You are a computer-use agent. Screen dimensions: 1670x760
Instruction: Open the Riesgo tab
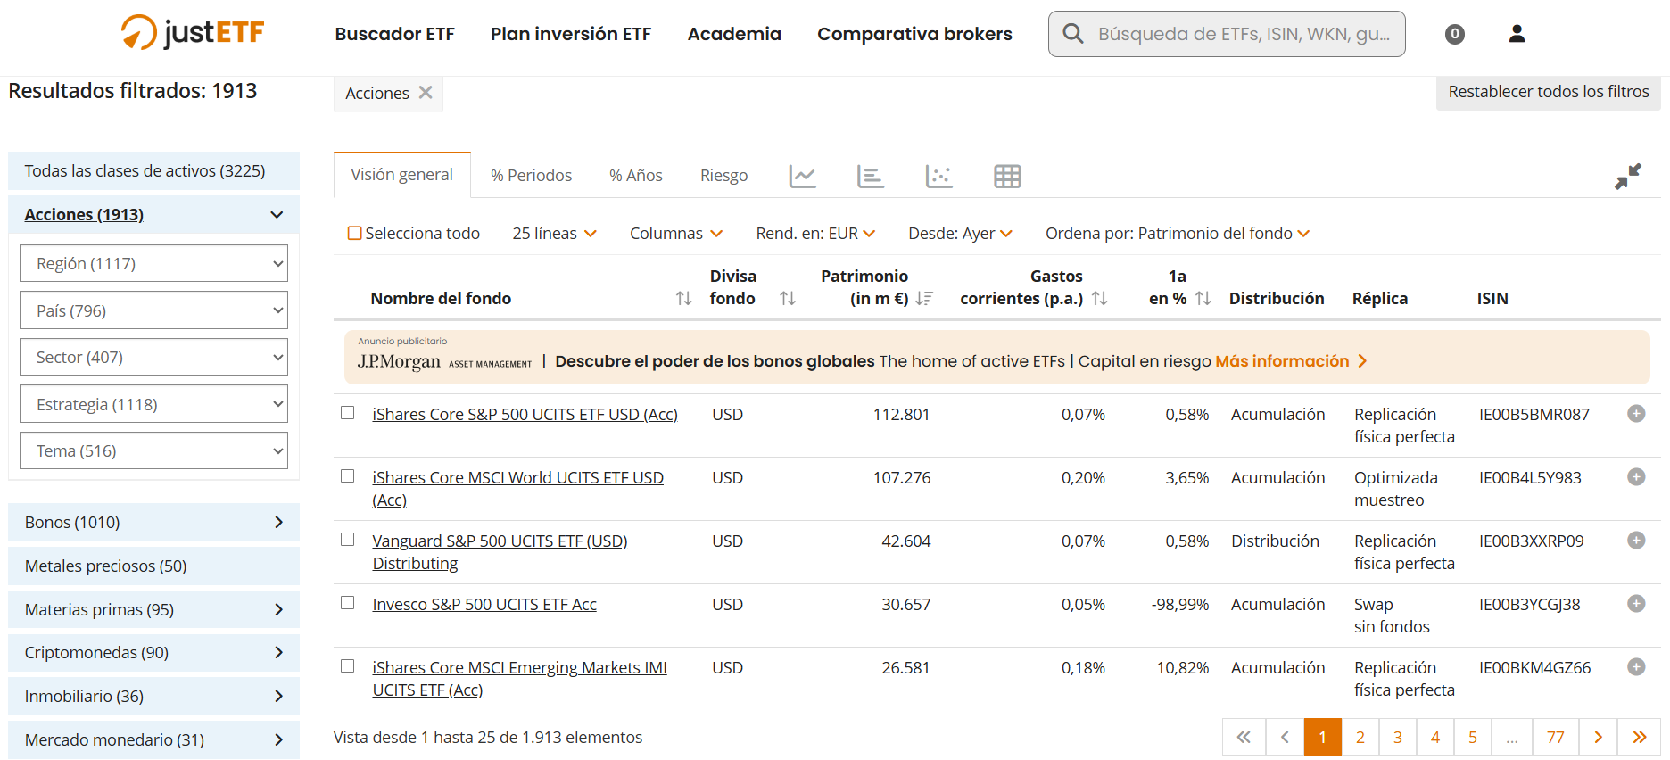point(723,176)
